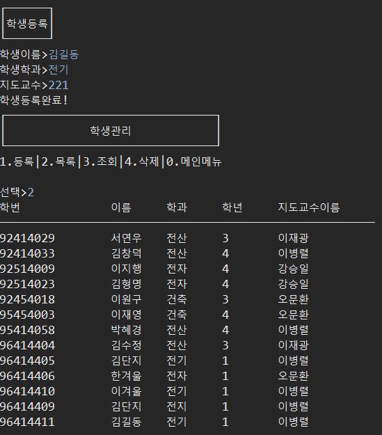Click student number 92414029
382x435 pixels.
tap(27, 238)
